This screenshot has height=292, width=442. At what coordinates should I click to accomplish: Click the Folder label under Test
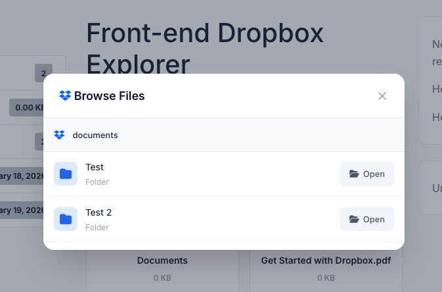(x=97, y=182)
